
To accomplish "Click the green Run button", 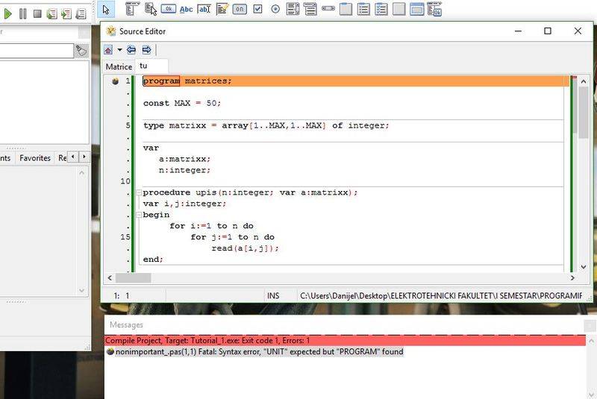I will coord(8,13).
